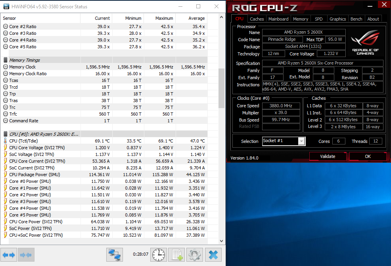Click the CPU [#0]: AMD Ryzen 5 2600X header

pyautogui.click(x=104, y=134)
